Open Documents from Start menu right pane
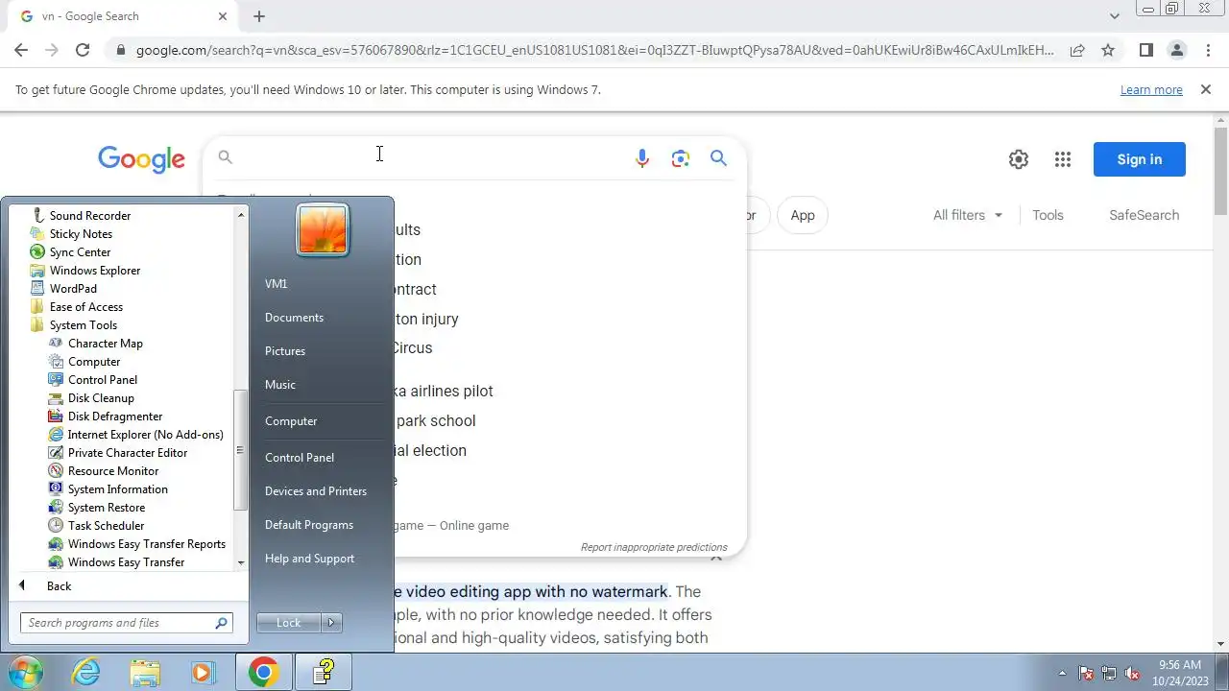The width and height of the screenshot is (1229, 691). [x=294, y=318]
